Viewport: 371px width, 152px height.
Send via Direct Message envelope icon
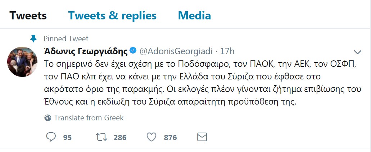202,137
